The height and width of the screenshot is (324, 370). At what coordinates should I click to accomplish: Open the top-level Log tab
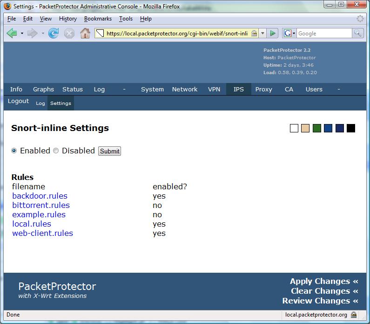coord(99,89)
